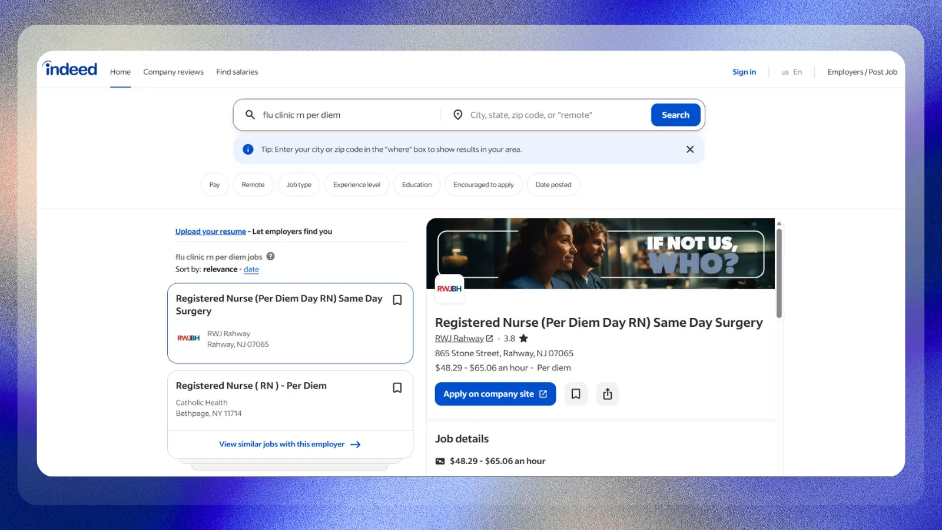Click the scrollbar up arrow in job details
942x530 pixels.
point(779,224)
